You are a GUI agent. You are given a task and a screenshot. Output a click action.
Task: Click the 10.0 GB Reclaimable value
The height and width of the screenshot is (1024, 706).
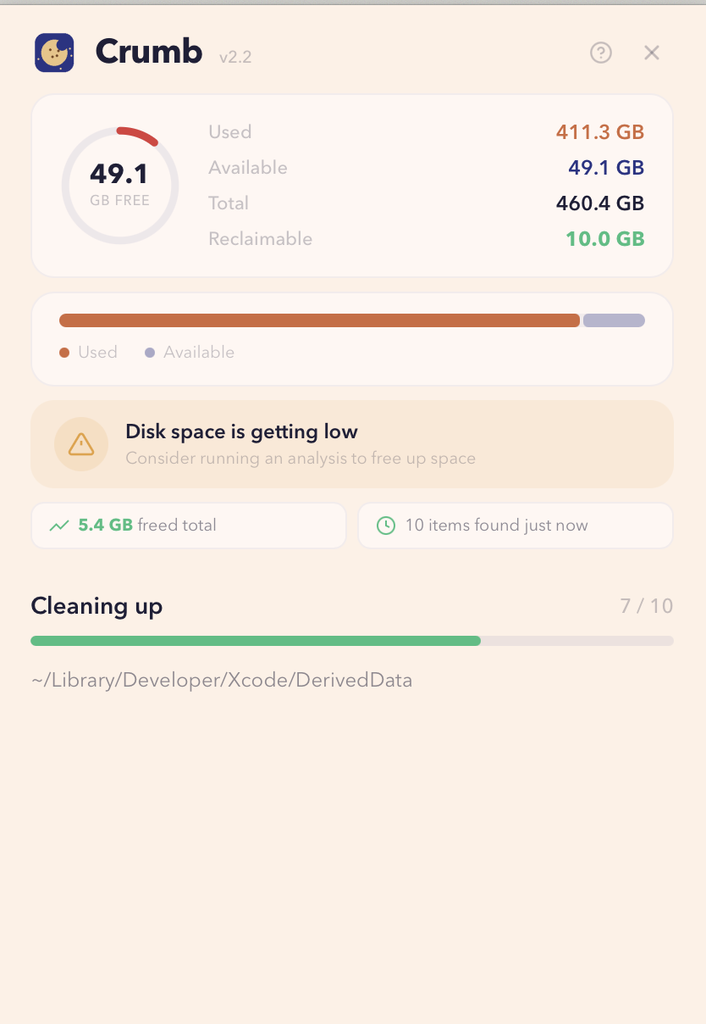point(604,239)
